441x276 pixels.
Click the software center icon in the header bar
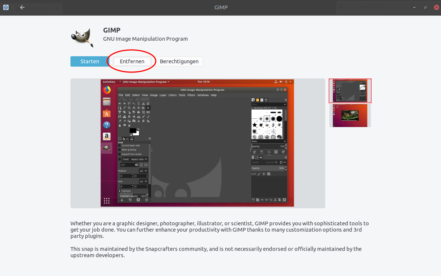6,7
